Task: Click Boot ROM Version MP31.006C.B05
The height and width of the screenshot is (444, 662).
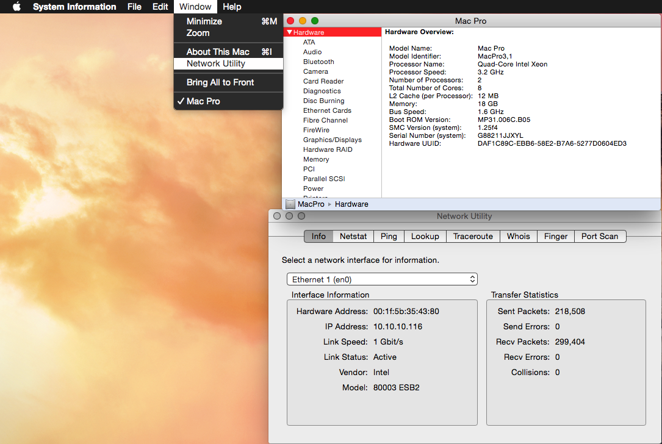Action: [504, 120]
